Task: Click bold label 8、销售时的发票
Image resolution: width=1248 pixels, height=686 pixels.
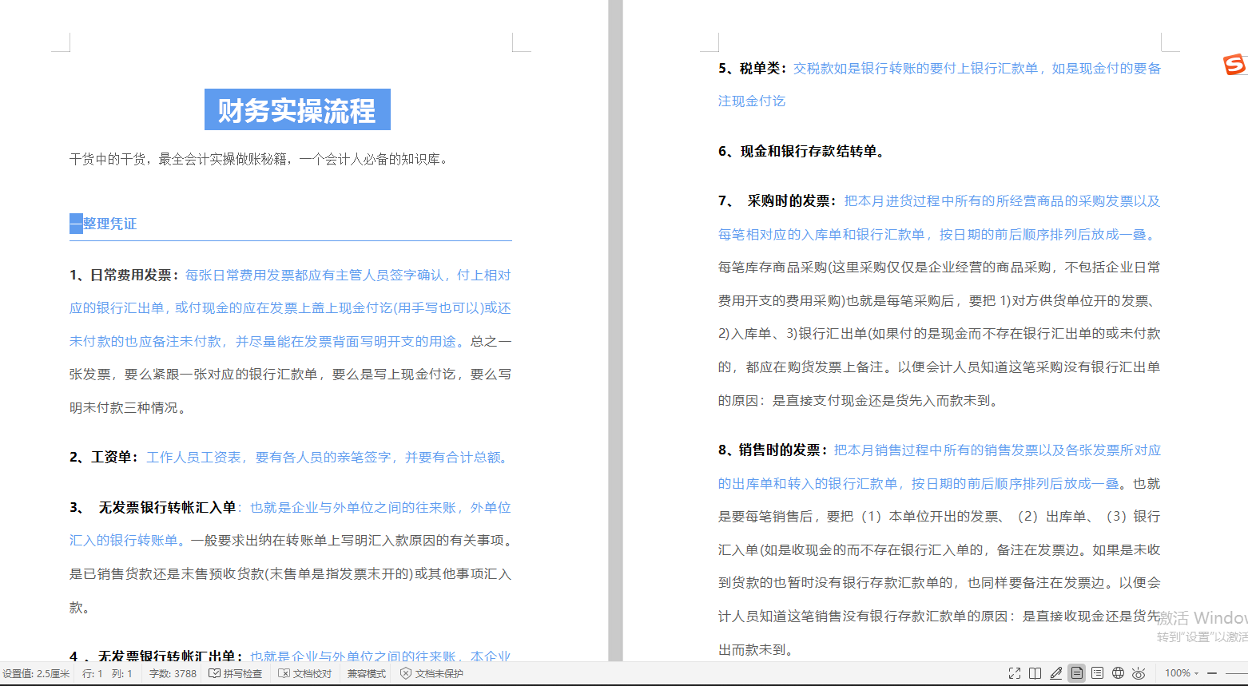Action: [773, 450]
